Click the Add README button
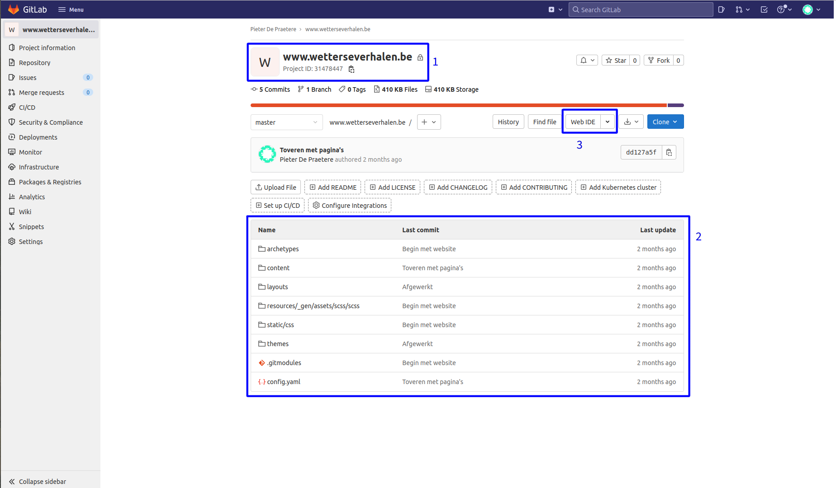 click(333, 188)
